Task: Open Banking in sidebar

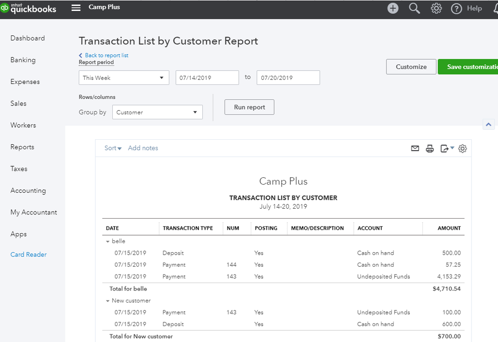Action: (x=23, y=60)
